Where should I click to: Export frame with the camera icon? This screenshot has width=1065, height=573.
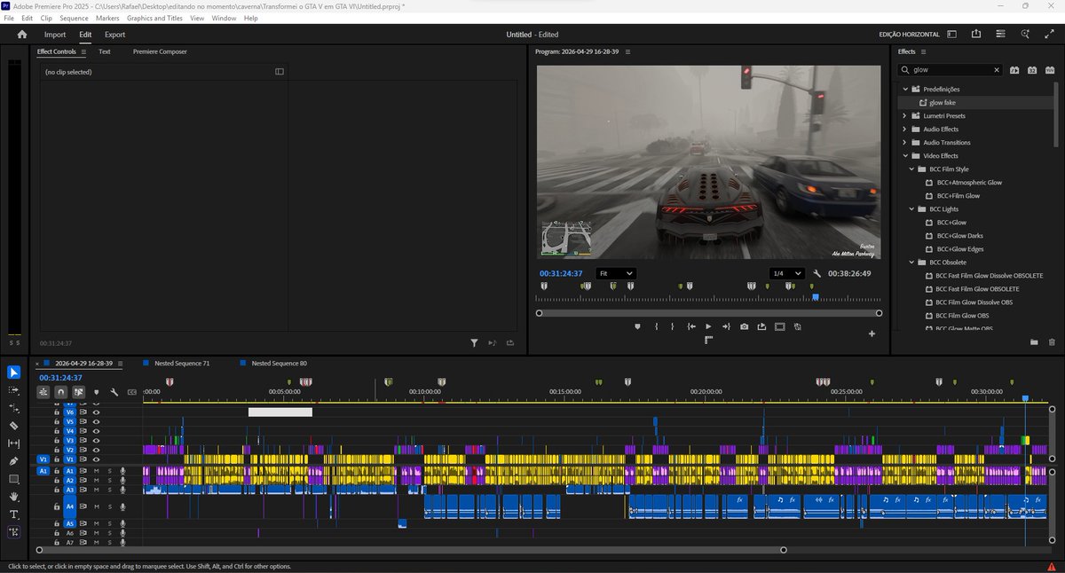pyautogui.click(x=744, y=326)
